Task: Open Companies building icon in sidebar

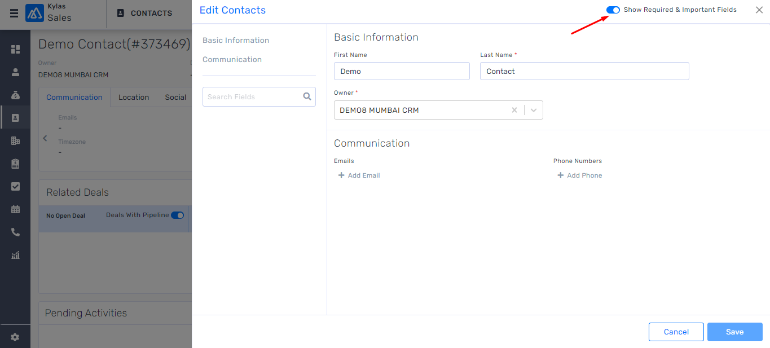Action: coord(15,140)
